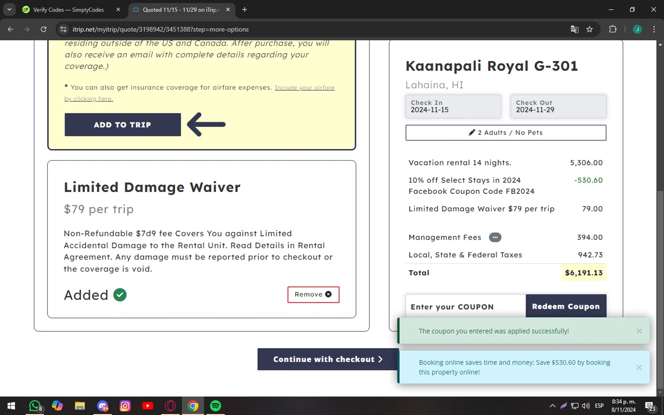The height and width of the screenshot is (415, 664).
Task: Open a new browser tab
Action: 244,10
